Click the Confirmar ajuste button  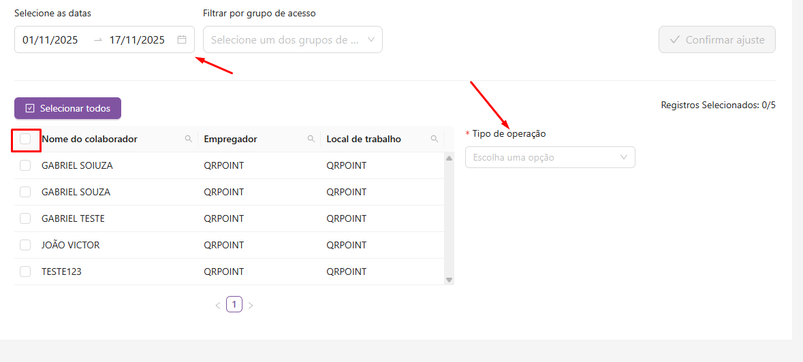(x=717, y=39)
